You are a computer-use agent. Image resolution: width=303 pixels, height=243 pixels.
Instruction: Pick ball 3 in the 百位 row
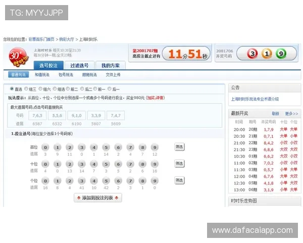pyautogui.click(x=82, y=147)
